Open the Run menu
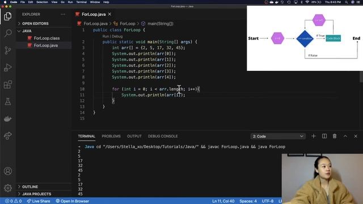Screen dimensions: 363x204 pos(70,2)
